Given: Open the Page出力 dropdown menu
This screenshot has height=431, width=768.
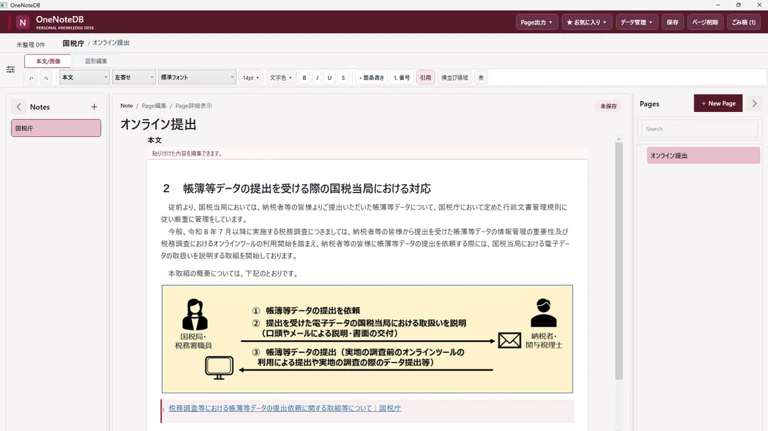Looking at the screenshot, I should pyautogui.click(x=537, y=22).
